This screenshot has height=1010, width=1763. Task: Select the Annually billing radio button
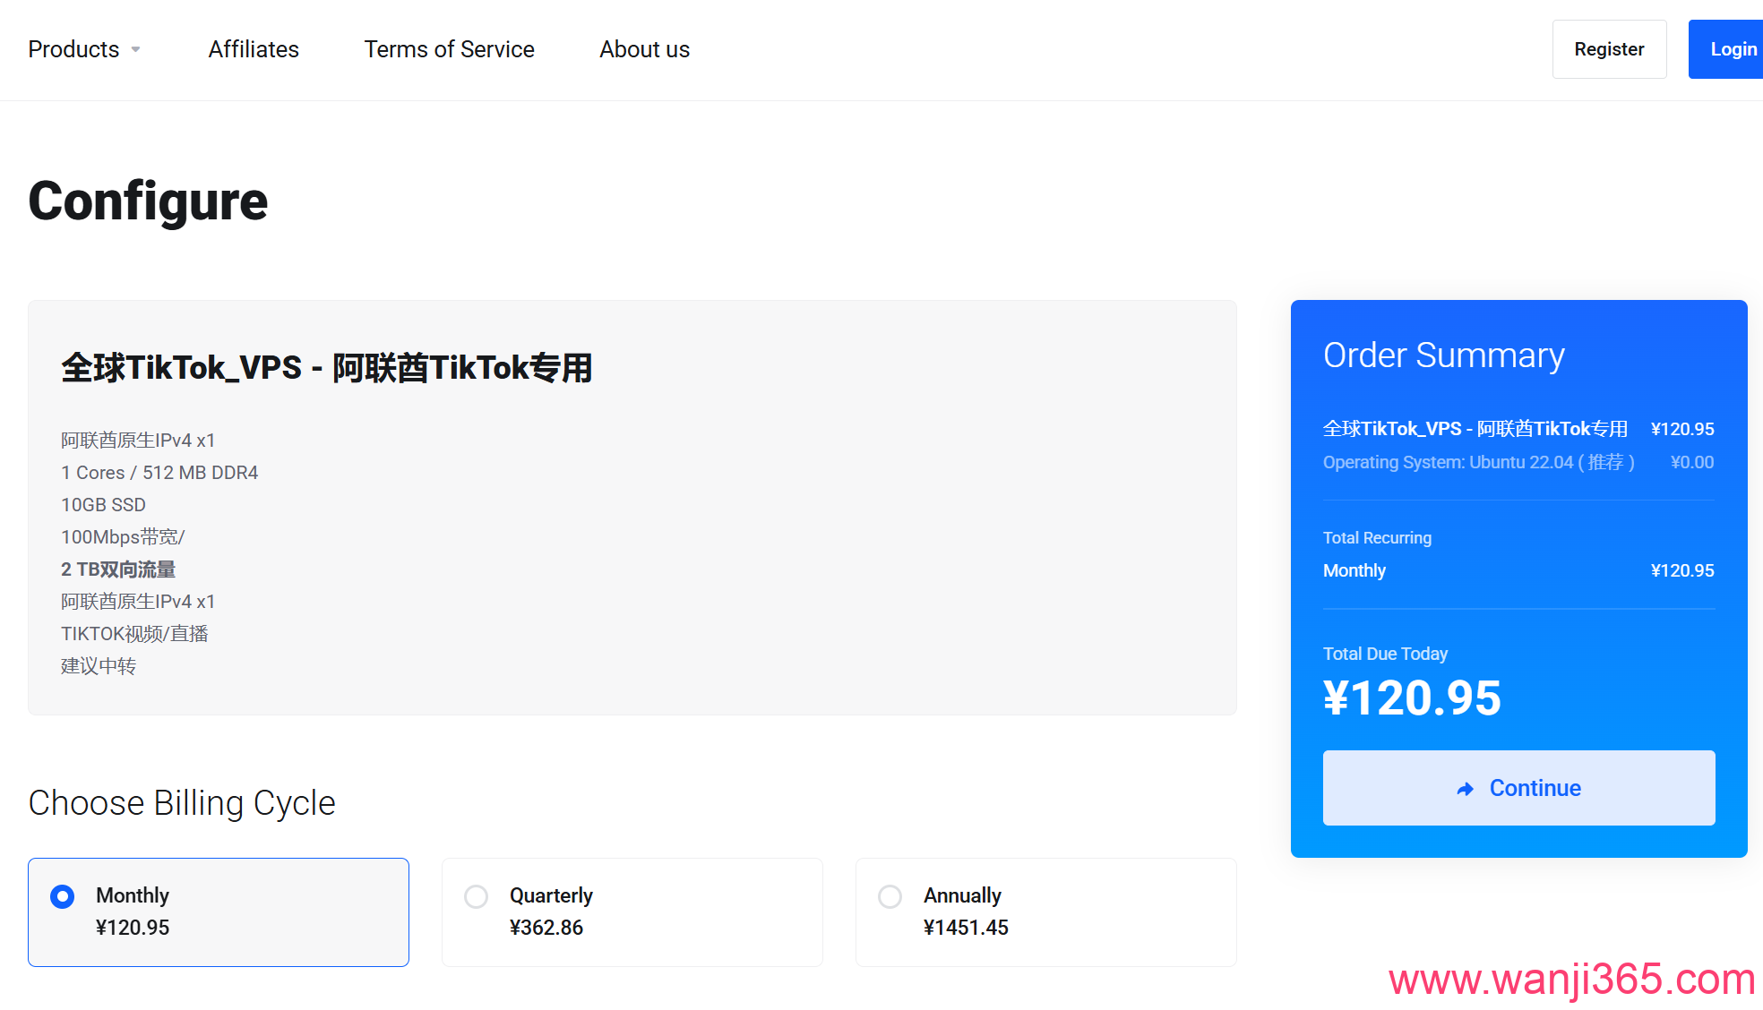click(890, 896)
